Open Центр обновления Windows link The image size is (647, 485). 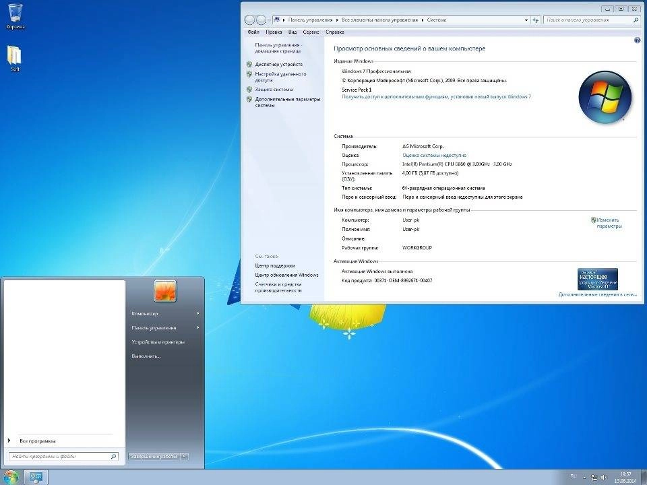click(x=287, y=275)
